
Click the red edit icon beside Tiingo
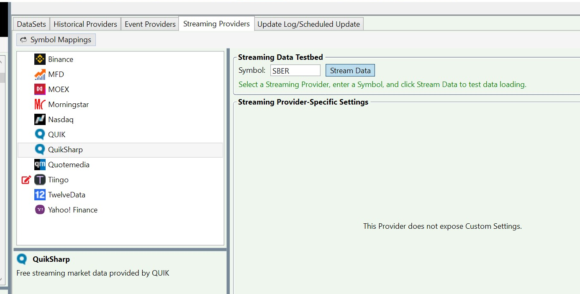pyautogui.click(x=26, y=180)
